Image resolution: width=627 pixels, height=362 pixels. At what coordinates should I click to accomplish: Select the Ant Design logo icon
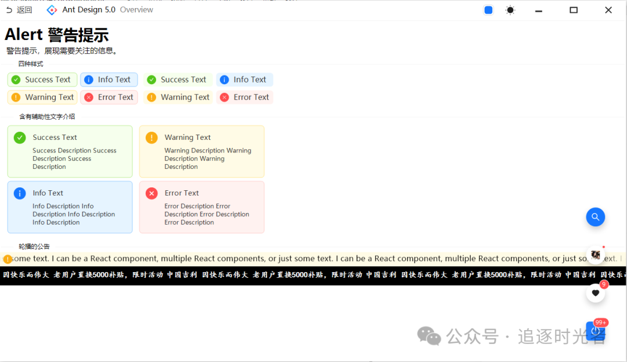pos(51,9)
